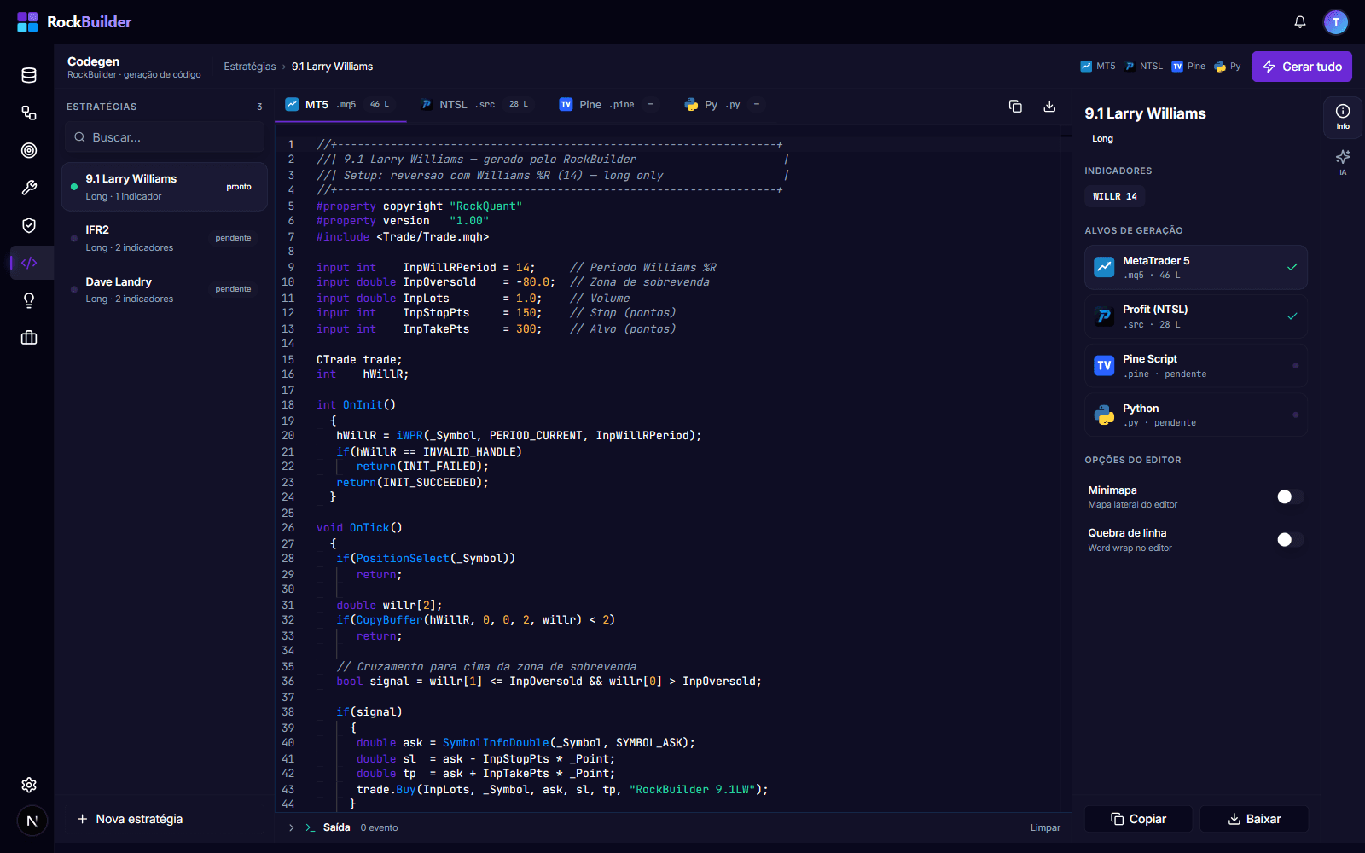1365x853 pixels.
Task: Select the Codegen code icon in sidebar
Action: coord(29,263)
